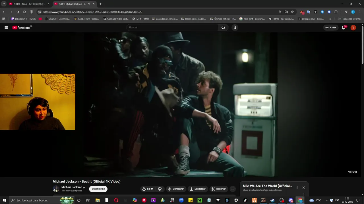Open the Todos los favoritos folder
The width and height of the screenshot is (364, 204).
[349, 19]
